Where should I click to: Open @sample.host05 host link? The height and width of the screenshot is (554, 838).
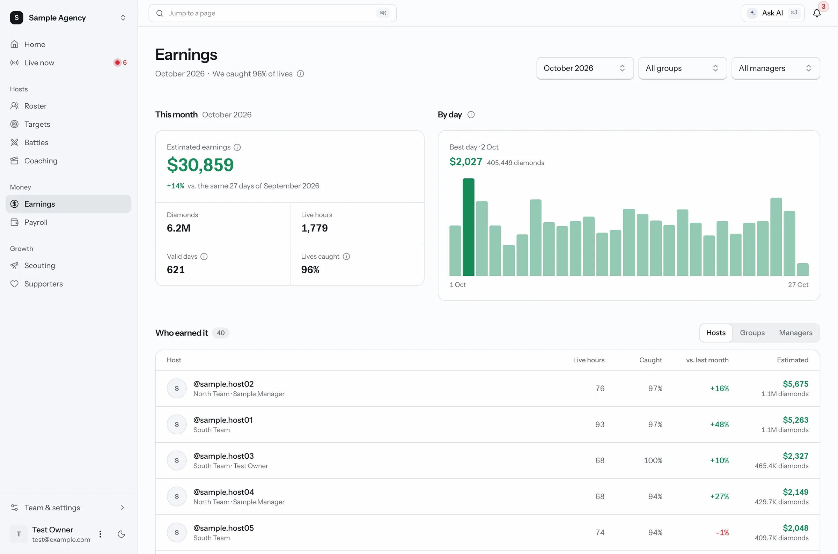[x=223, y=528]
